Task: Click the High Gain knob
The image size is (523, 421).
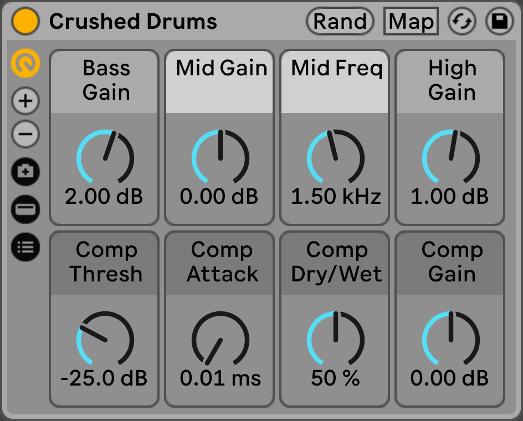Action: point(451,158)
